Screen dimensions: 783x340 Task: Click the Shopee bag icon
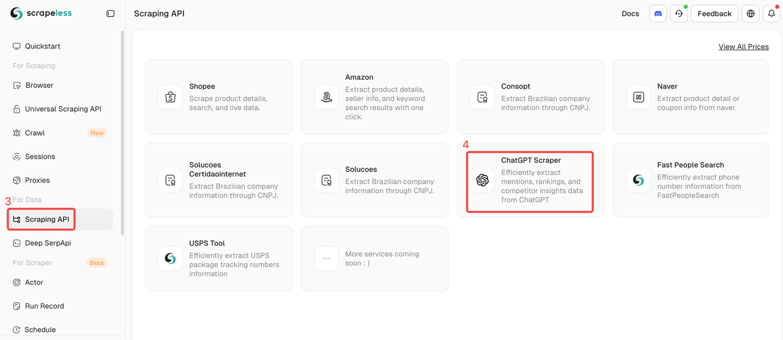[x=171, y=97]
